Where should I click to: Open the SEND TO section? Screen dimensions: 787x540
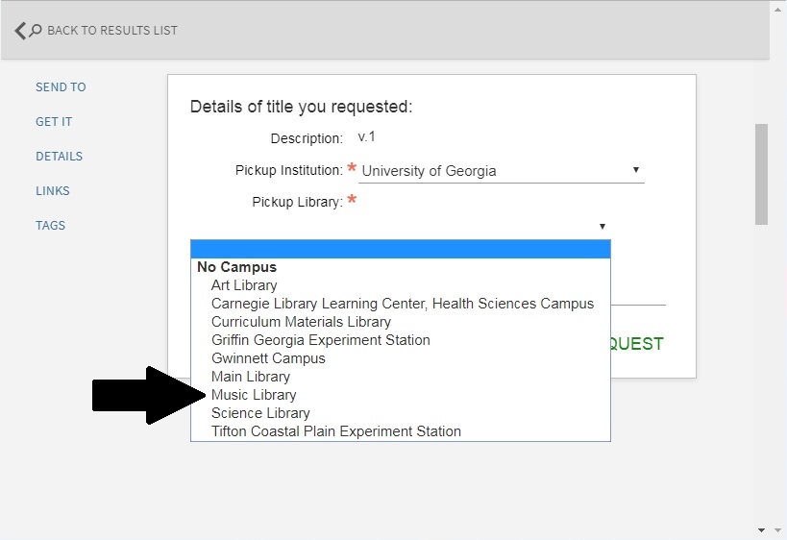click(61, 87)
